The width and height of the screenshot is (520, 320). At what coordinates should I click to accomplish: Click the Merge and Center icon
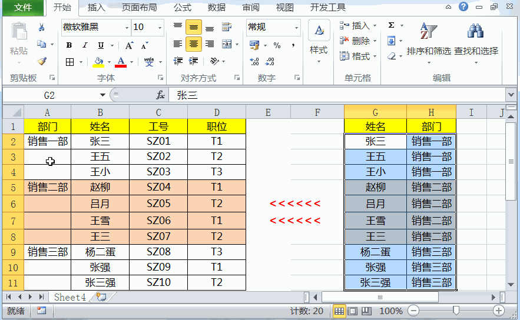tap(227, 44)
